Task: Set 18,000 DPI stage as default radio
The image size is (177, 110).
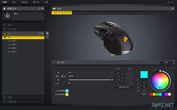Action: pos(62,80)
